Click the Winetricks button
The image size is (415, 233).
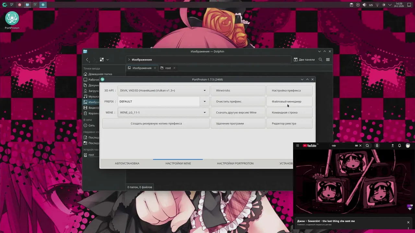pyautogui.click(x=238, y=91)
